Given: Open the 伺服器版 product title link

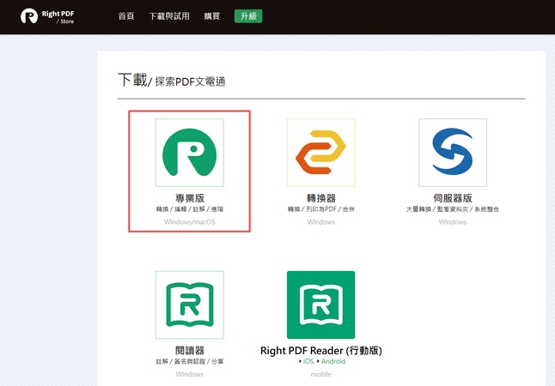Looking at the screenshot, I should click(x=453, y=198).
